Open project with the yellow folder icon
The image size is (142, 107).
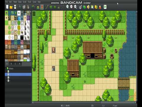point(11,7)
